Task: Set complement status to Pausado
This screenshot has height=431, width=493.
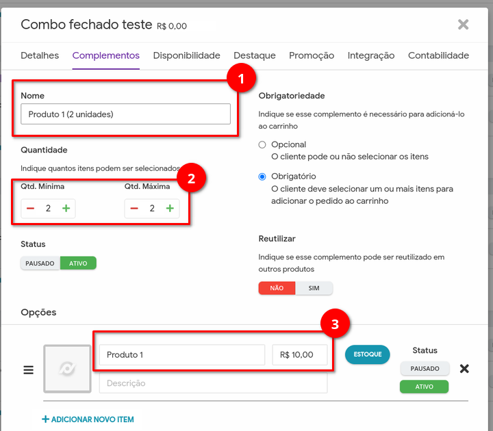Action: click(x=40, y=263)
